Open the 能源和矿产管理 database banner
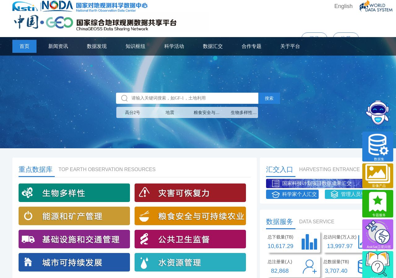 pos(74,216)
